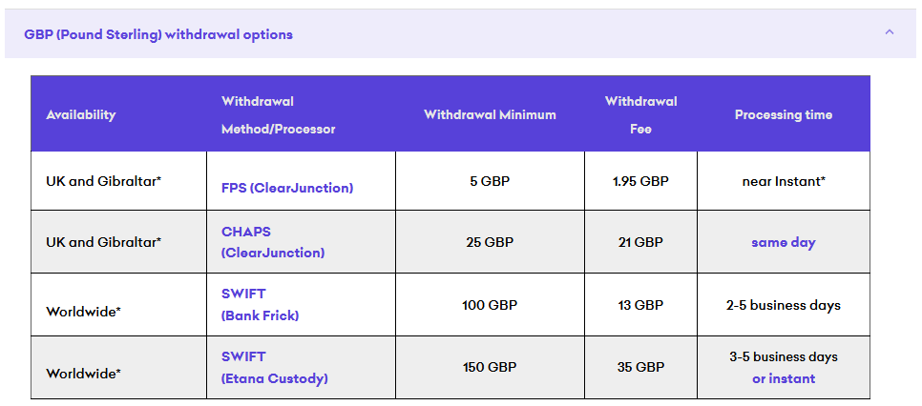Select the Processing time column header

pos(784,114)
